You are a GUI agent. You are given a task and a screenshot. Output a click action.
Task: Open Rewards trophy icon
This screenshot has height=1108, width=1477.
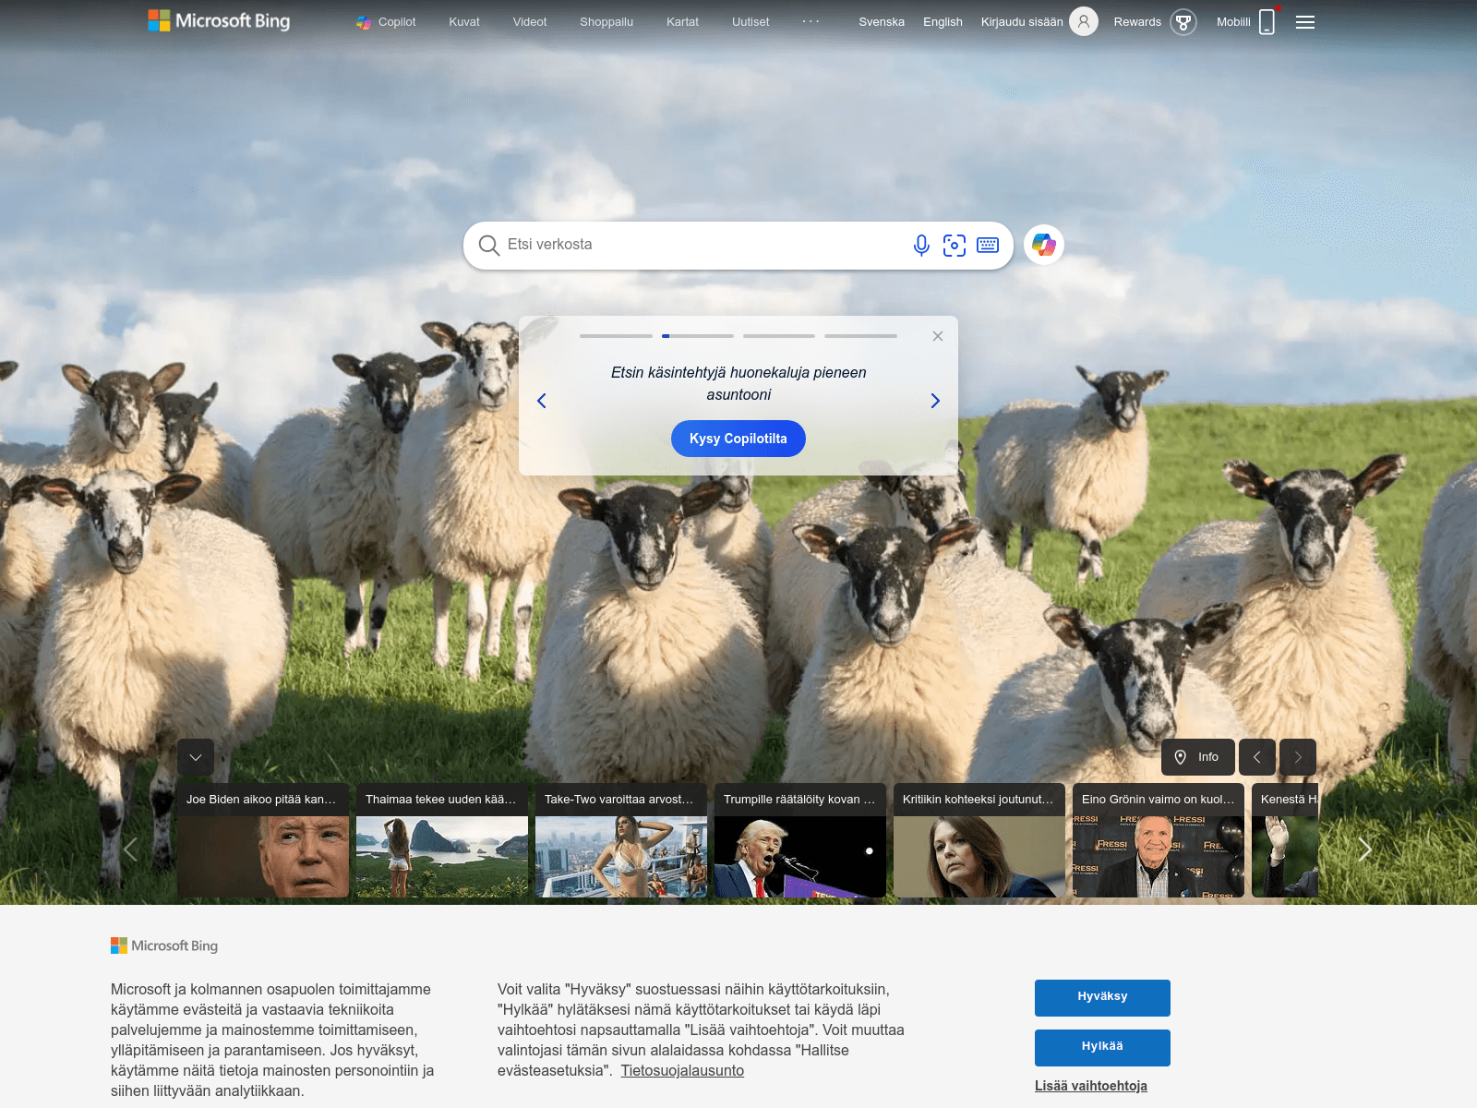pyautogui.click(x=1183, y=22)
